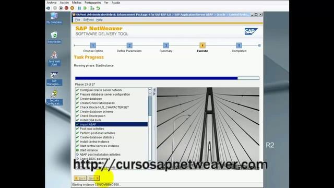Click step 3 Summary marker
The height and width of the screenshot is (188, 334).
click(166, 45)
